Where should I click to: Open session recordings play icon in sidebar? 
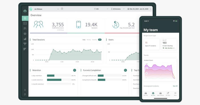pyautogui.click(x=25, y=23)
